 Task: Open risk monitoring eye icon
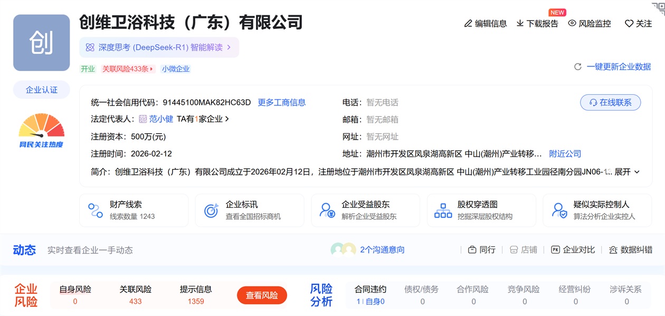click(x=572, y=24)
